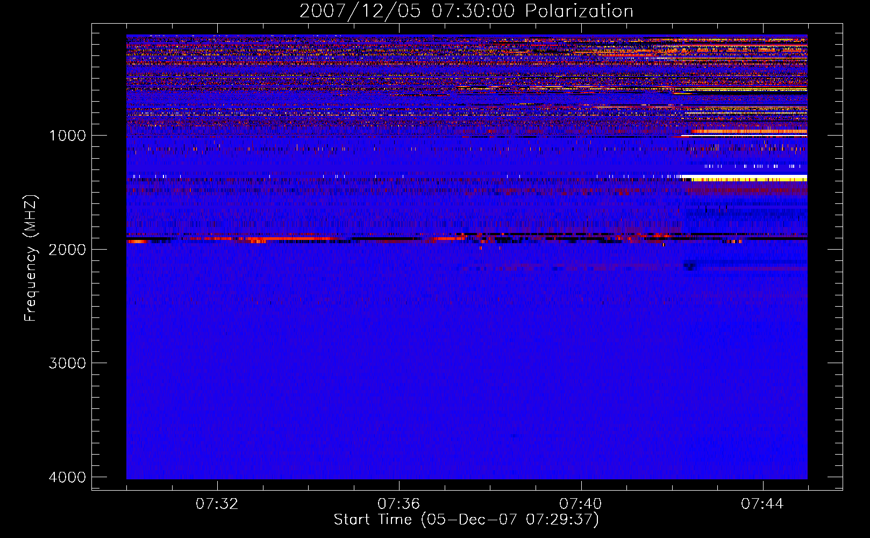Click the 4000 frequency tick label
The width and height of the screenshot is (870, 538).
[68, 477]
